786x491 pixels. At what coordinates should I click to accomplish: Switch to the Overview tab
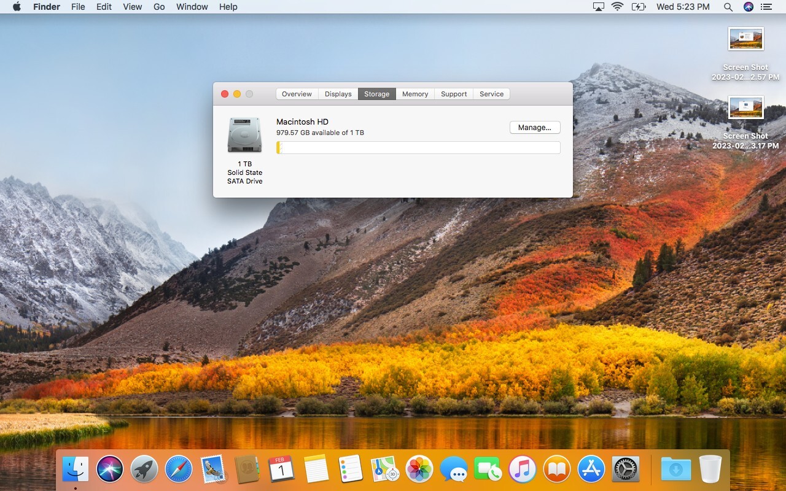click(x=297, y=94)
